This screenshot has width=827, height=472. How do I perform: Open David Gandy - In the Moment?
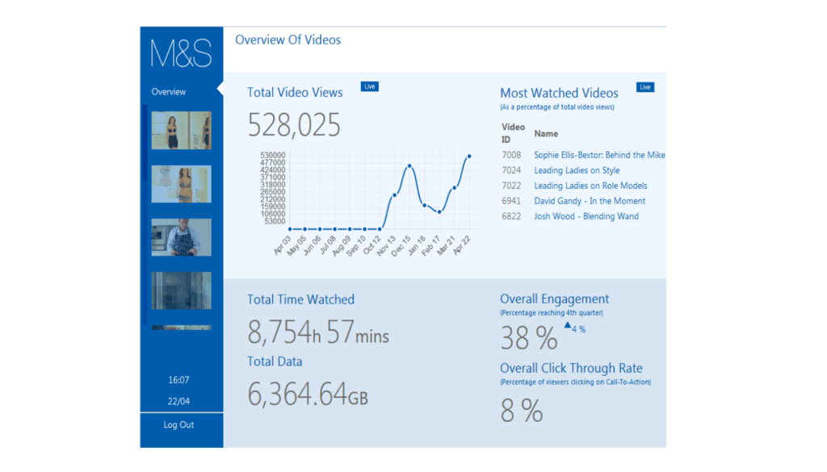[x=590, y=201]
